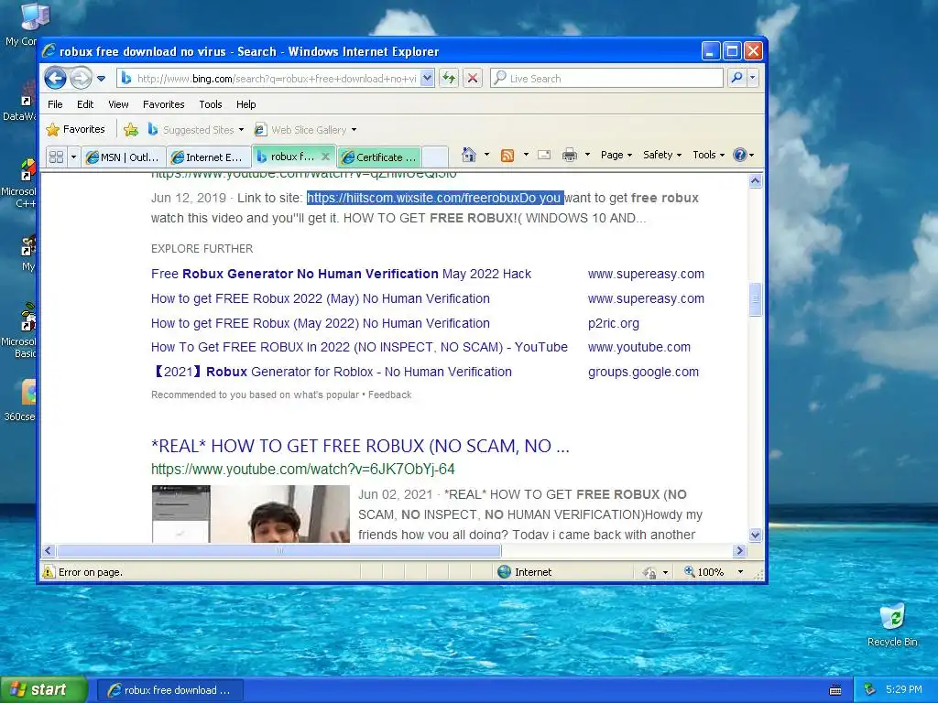Open the Tools command bar menu
Viewport: 938px width, 703px height.
(x=708, y=155)
